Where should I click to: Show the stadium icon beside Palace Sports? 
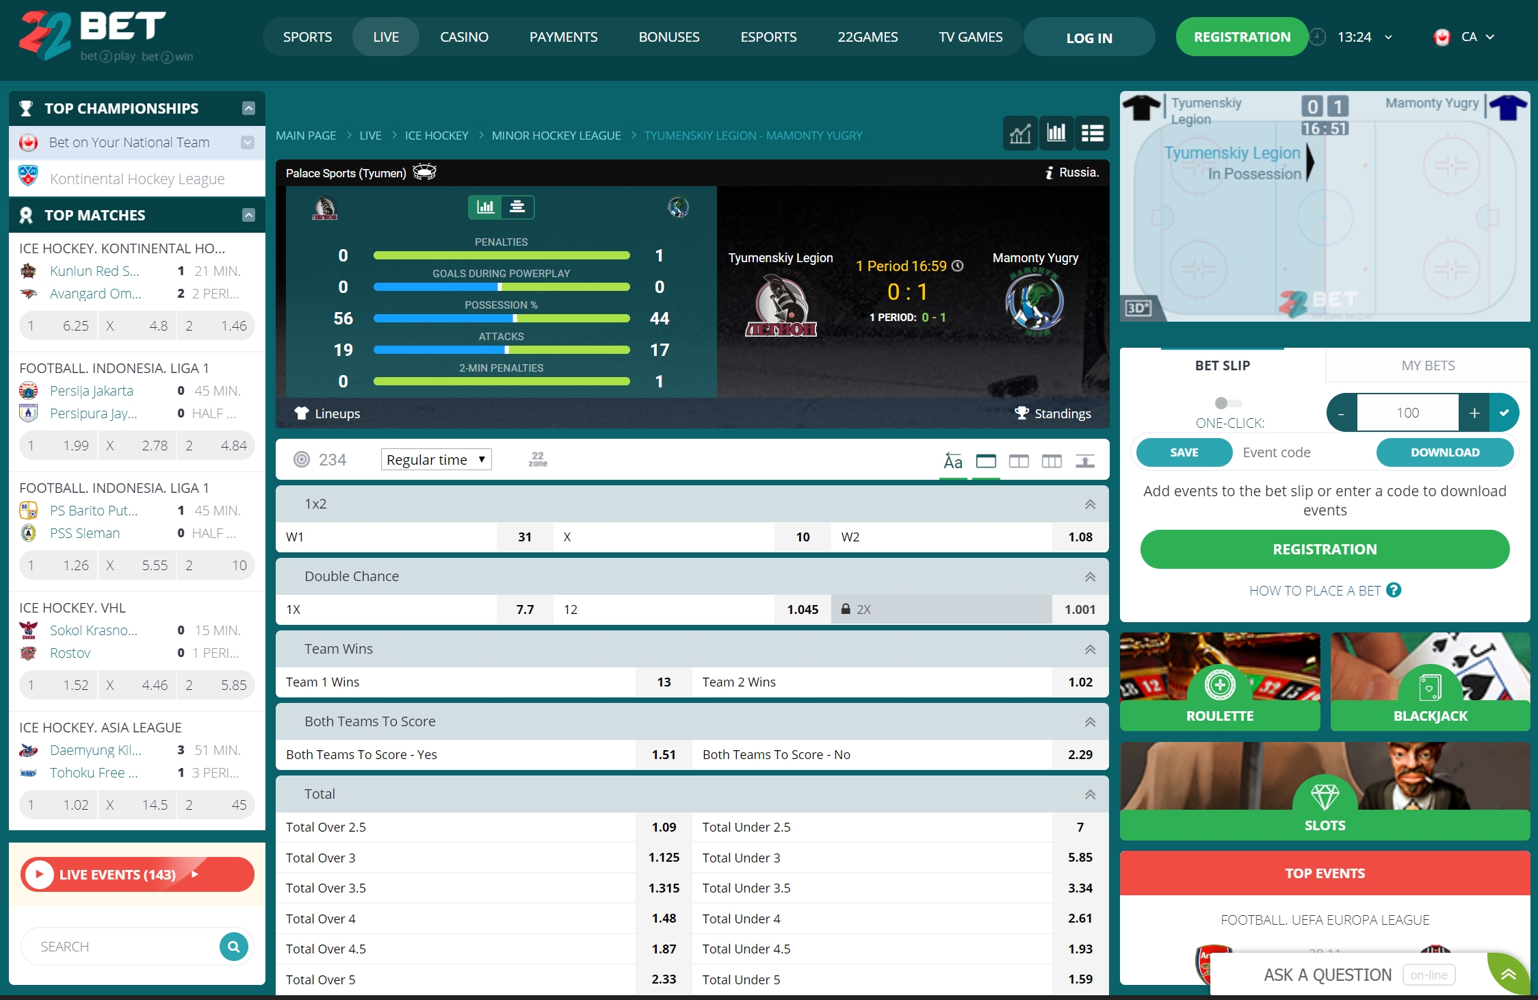pos(425,172)
